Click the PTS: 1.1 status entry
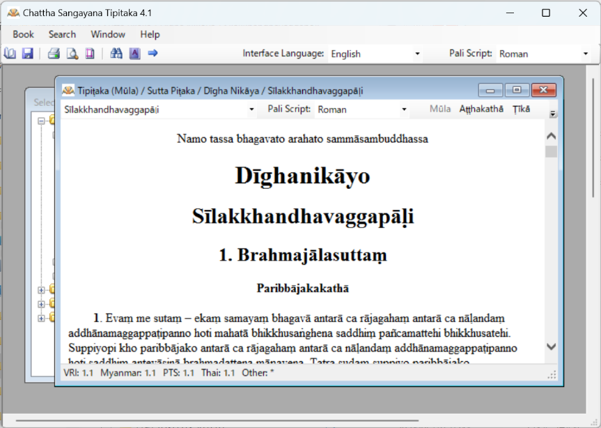The image size is (601, 428). 178,373
